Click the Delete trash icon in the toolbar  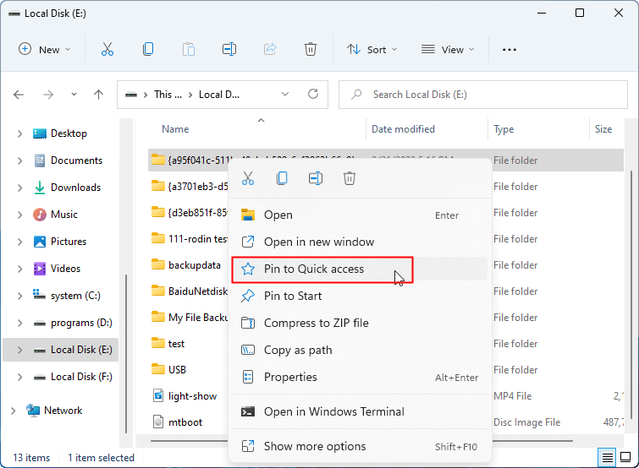coord(311,49)
